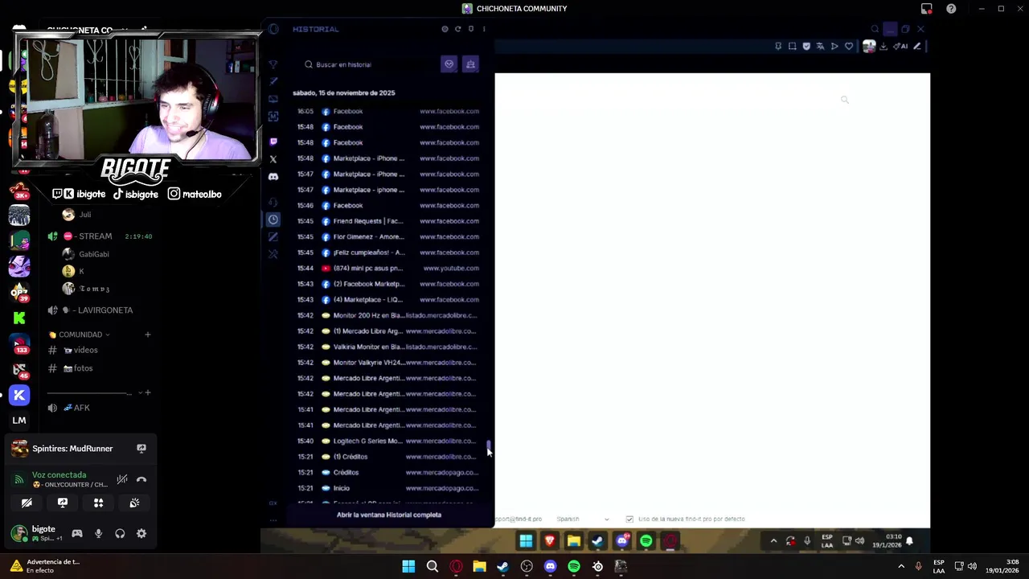Open the 'Logitech G Series' history entry
Screen dimensions: 1029x579
(388, 441)
